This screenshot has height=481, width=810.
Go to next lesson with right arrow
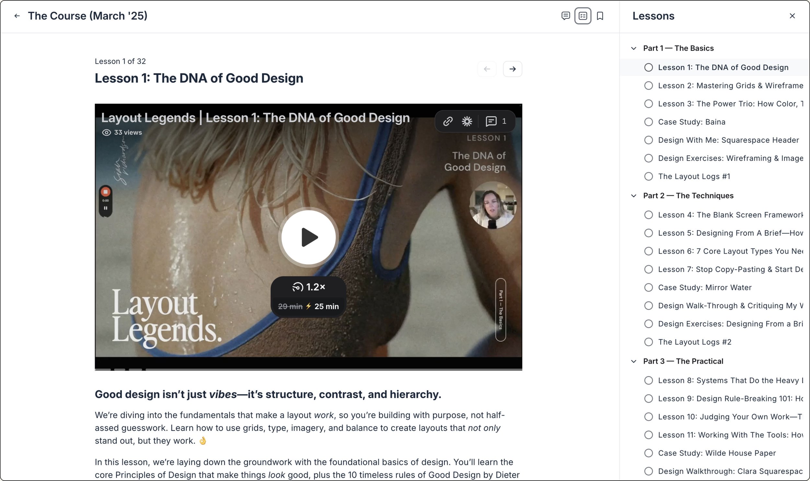pyautogui.click(x=512, y=69)
